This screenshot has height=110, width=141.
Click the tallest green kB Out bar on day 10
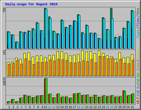coord(46,91)
